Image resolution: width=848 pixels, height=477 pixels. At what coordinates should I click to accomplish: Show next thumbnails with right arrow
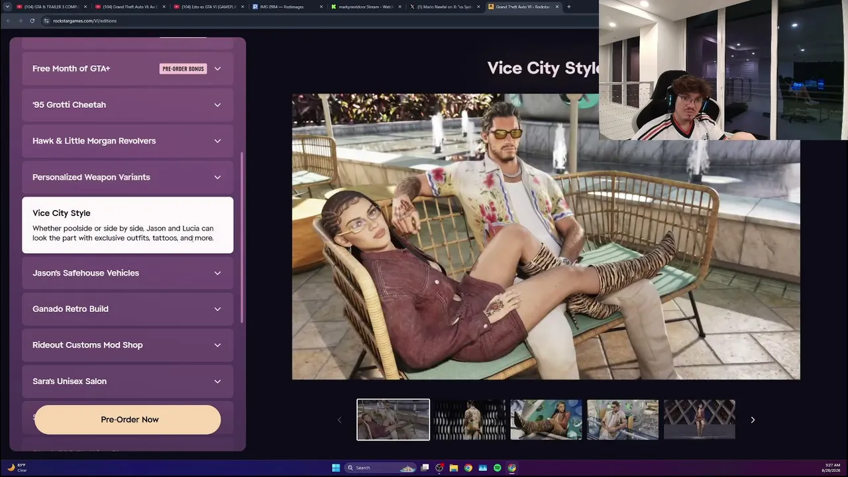(753, 419)
